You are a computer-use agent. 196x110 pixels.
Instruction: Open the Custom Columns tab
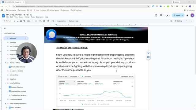tap(17, 87)
